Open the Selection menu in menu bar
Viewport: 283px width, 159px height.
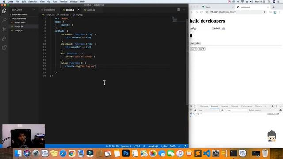33,2
